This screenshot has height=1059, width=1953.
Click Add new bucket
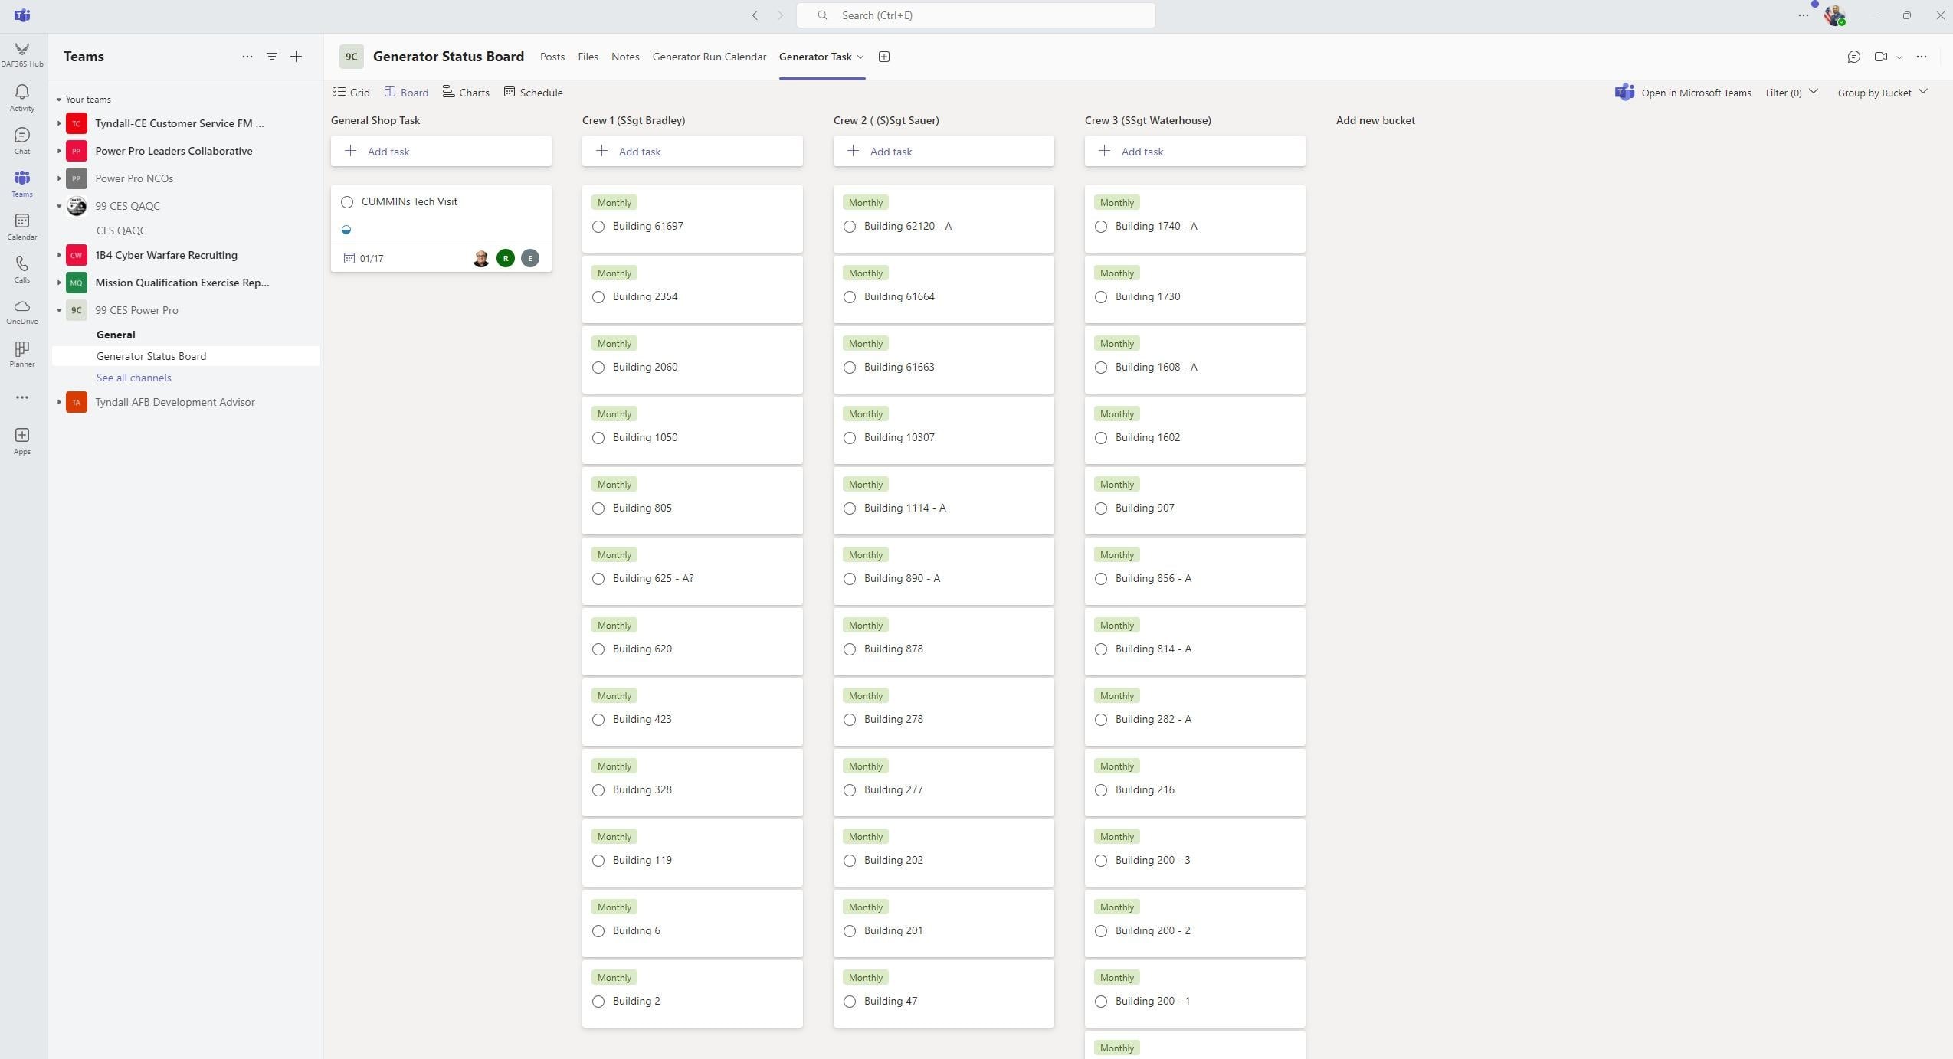[x=1375, y=120]
